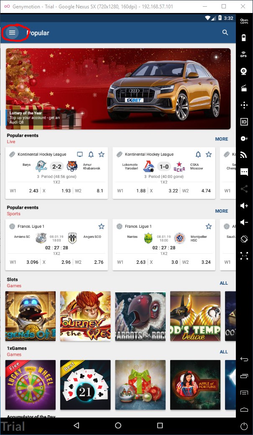The height and width of the screenshot is (435, 253).
Task: Open Genymotion webcam widget
Action: 244,71
